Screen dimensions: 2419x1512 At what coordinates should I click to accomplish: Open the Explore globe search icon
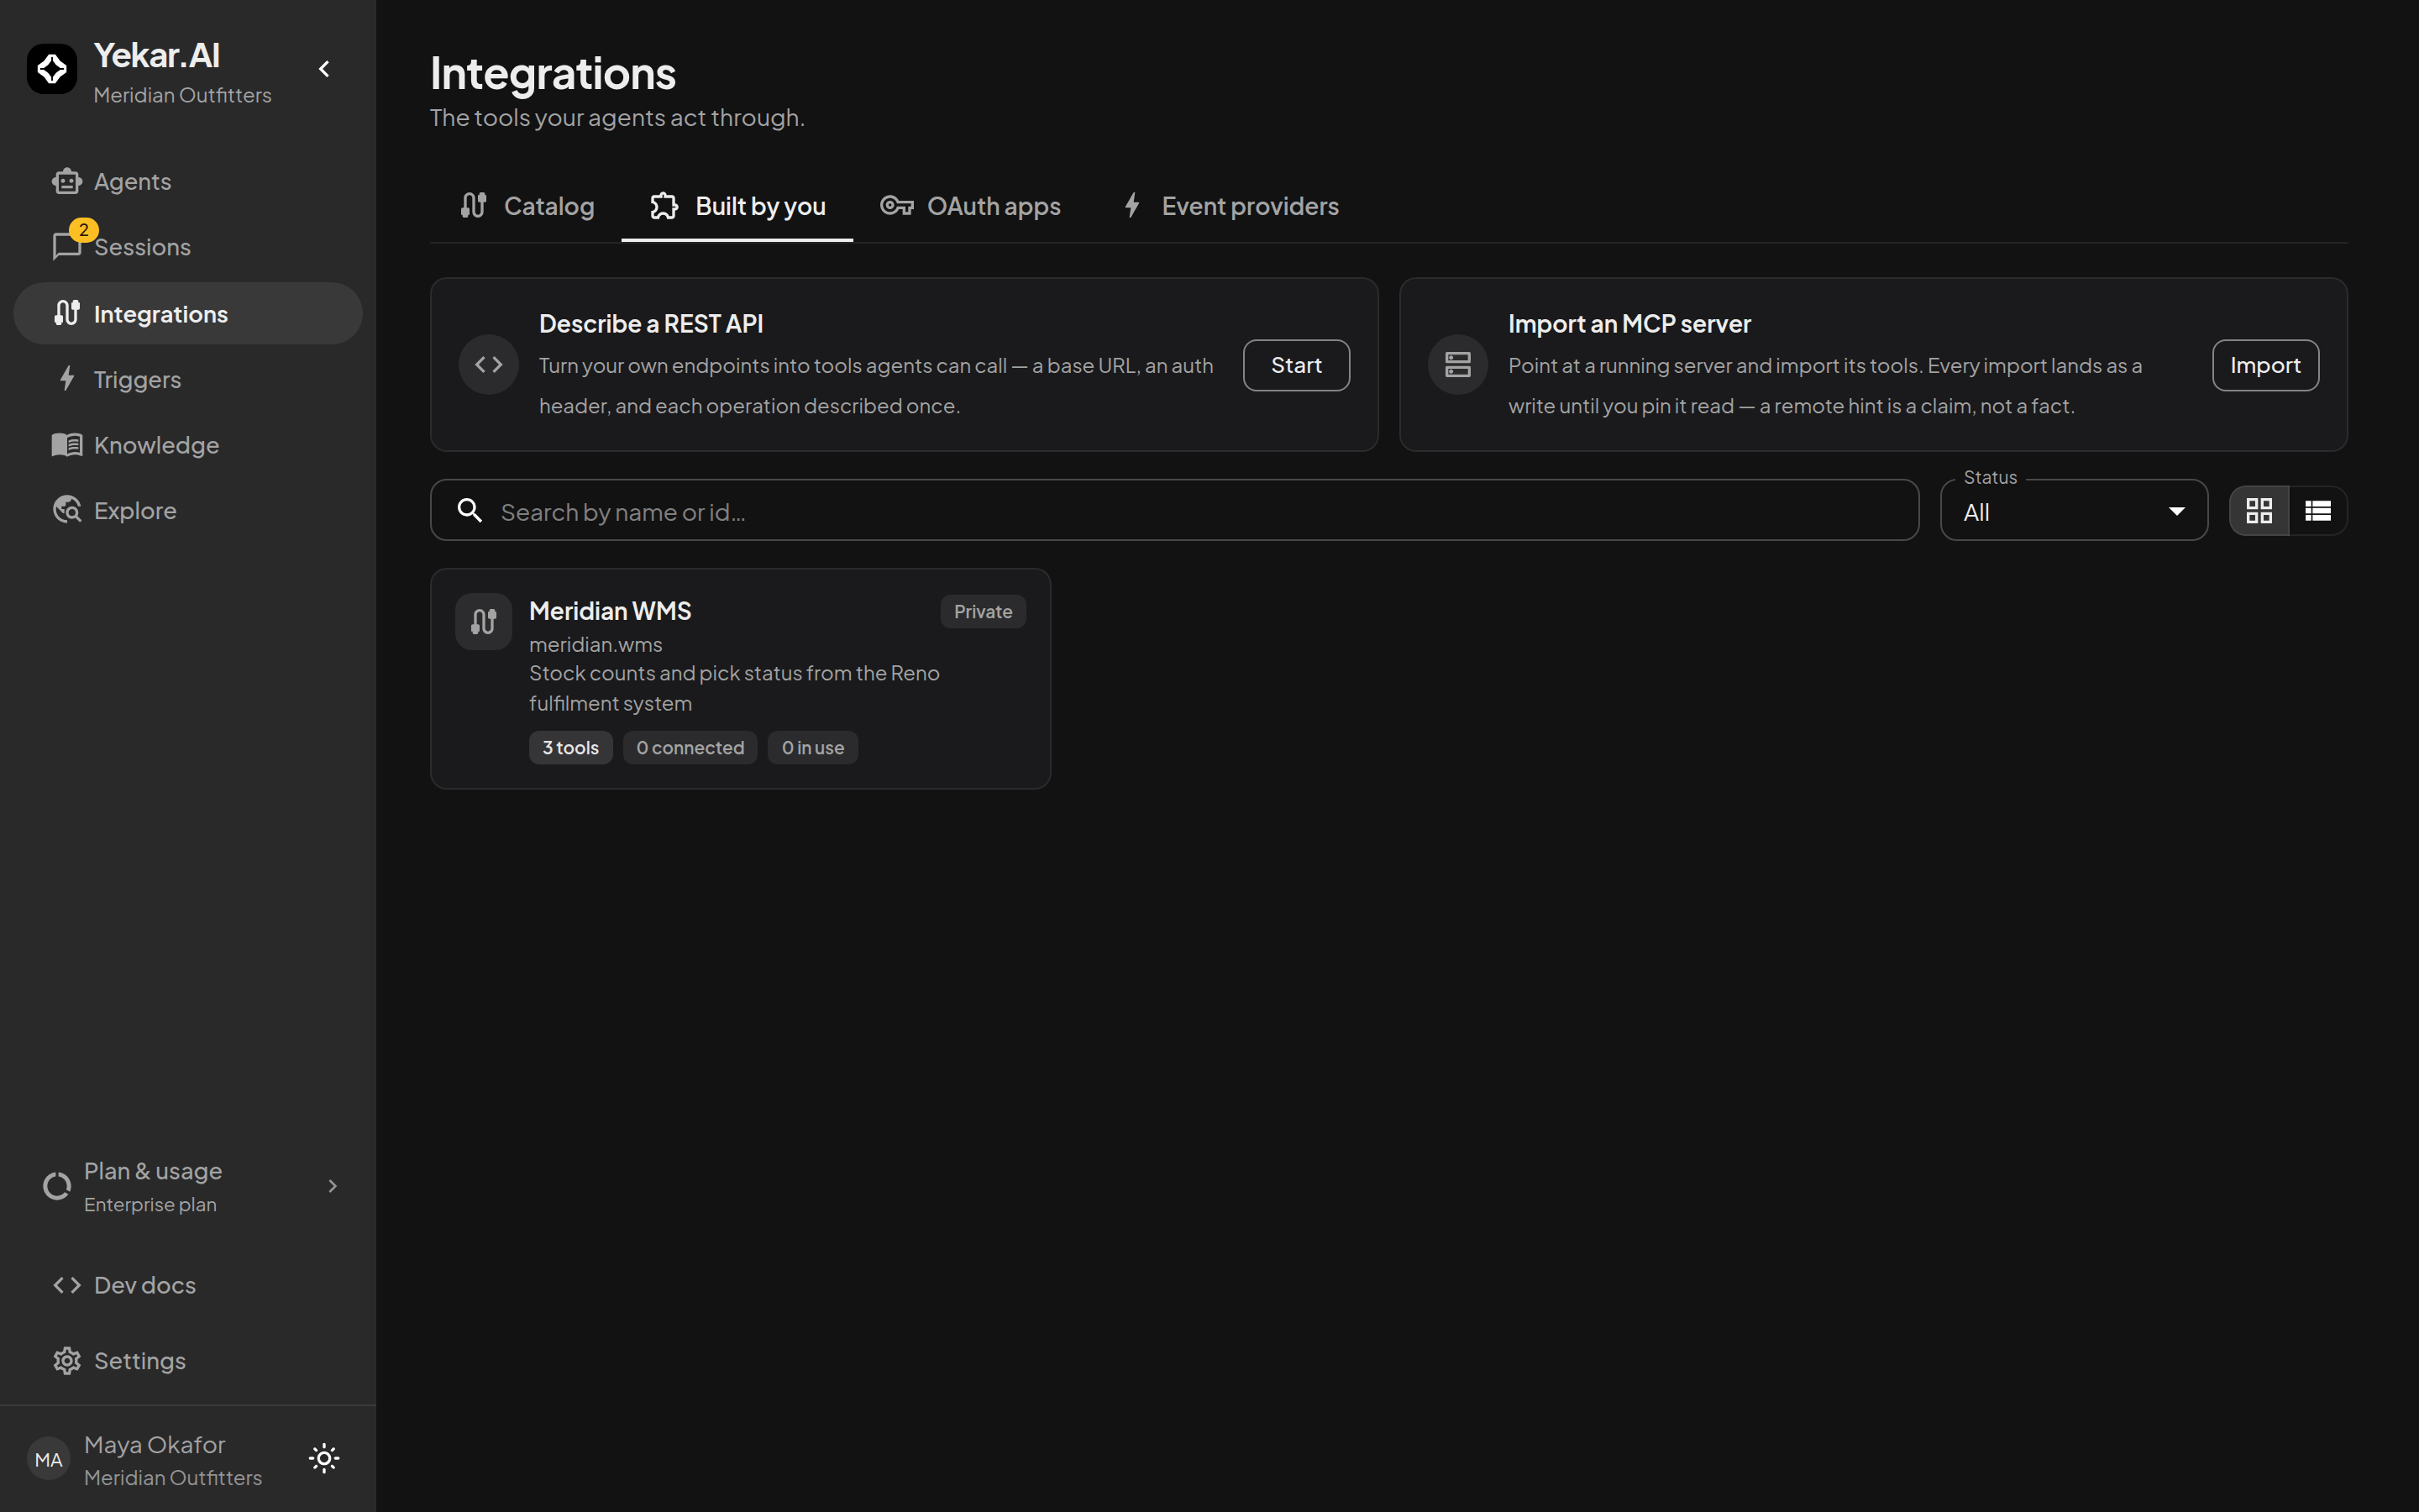click(x=67, y=510)
